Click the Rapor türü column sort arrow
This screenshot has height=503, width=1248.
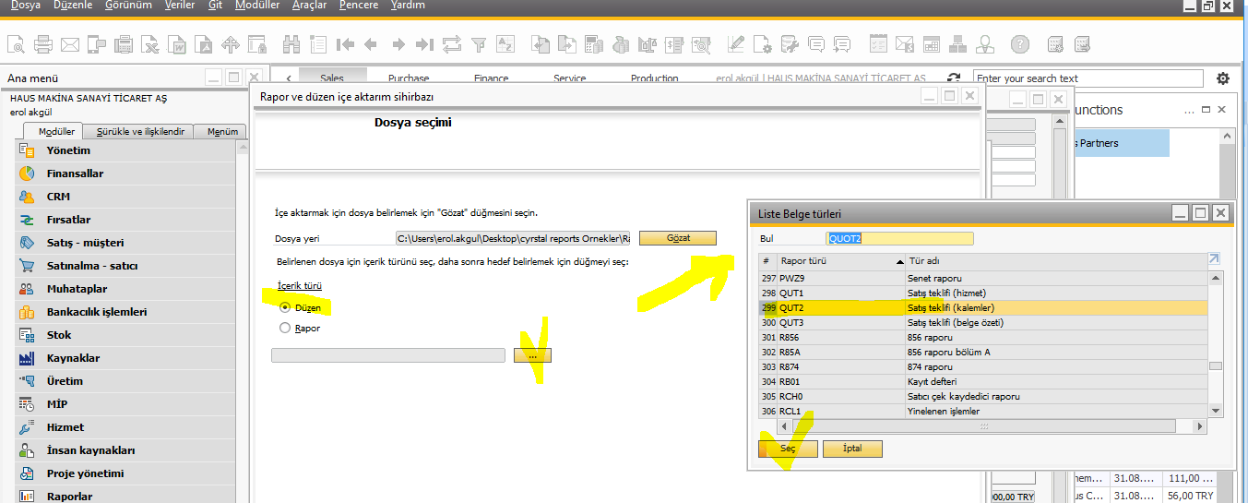pyautogui.click(x=899, y=261)
